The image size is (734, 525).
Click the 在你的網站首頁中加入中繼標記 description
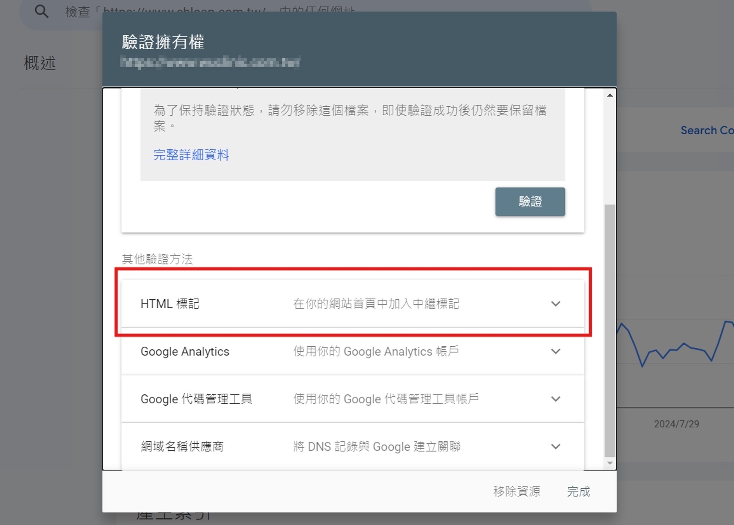[x=376, y=304]
